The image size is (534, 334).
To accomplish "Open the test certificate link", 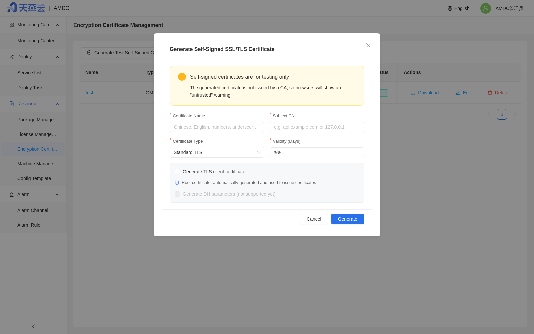I will [89, 93].
